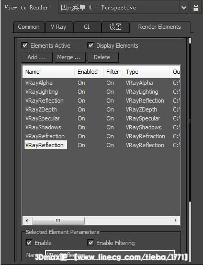Click the vertical rollout scrollbar on right
This screenshot has height=266, width=203.
click(x=190, y=122)
